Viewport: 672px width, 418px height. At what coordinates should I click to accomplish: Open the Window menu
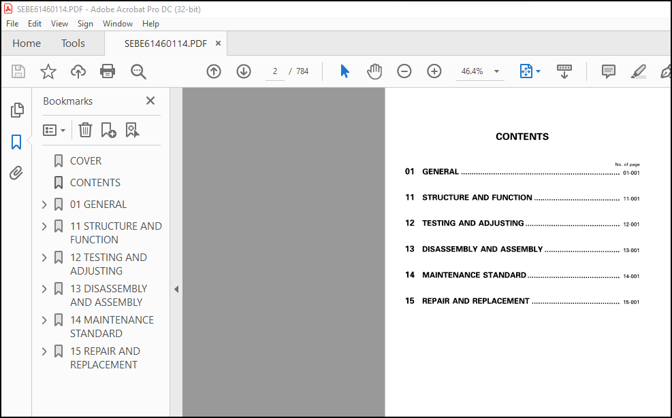pos(117,24)
